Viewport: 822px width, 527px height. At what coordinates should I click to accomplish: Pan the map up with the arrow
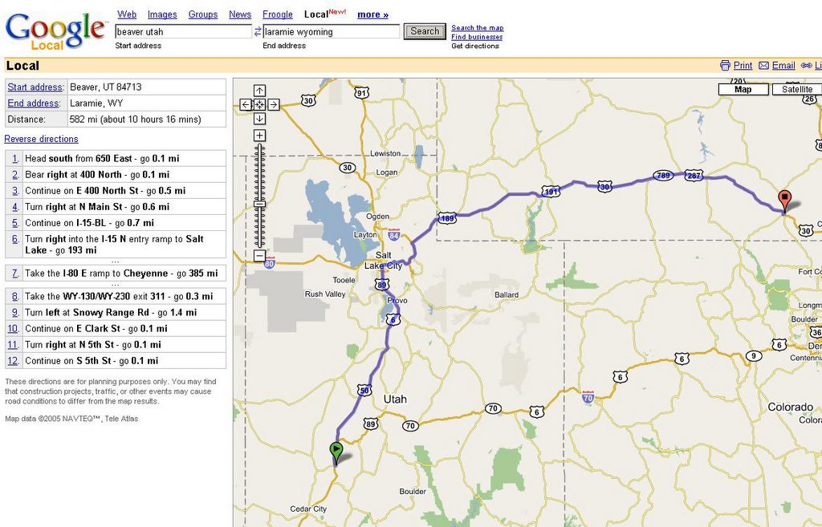click(x=259, y=91)
